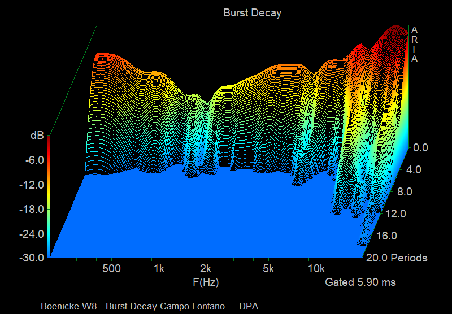
Task: Click the Burst Decay chart title
Action: coord(251,13)
